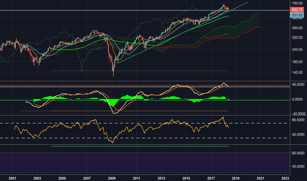
Task: Click the blue 591.62 price label
Action: (297, 15)
